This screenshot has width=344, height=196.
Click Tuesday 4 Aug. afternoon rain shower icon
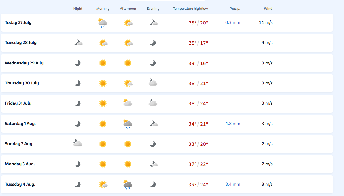point(128,185)
